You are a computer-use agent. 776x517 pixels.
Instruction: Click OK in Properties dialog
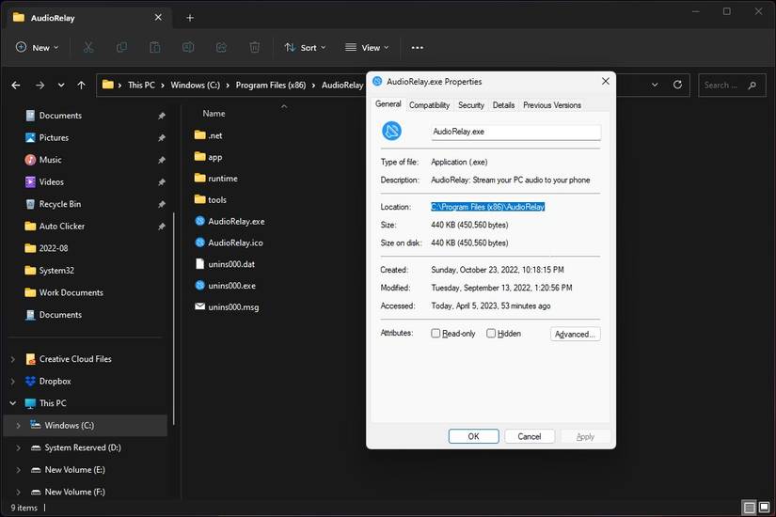click(473, 436)
